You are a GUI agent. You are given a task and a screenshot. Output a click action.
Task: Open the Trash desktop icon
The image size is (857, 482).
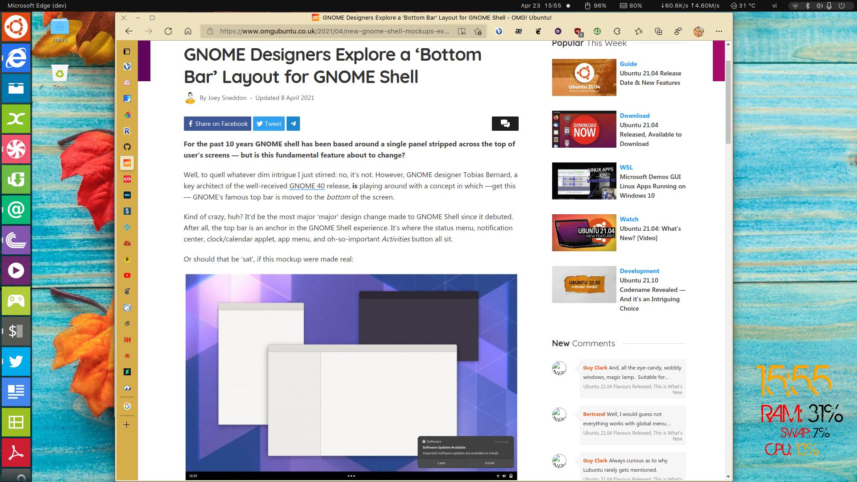point(60,77)
